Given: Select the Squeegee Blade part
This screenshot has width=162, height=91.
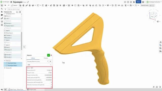Looking at the screenshot, I should [13, 65].
